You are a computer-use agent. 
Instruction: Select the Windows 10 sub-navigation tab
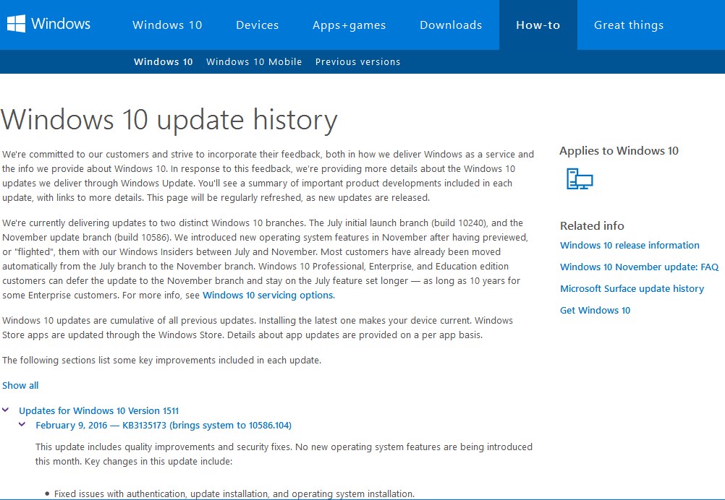pyautogui.click(x=164, y=62)
